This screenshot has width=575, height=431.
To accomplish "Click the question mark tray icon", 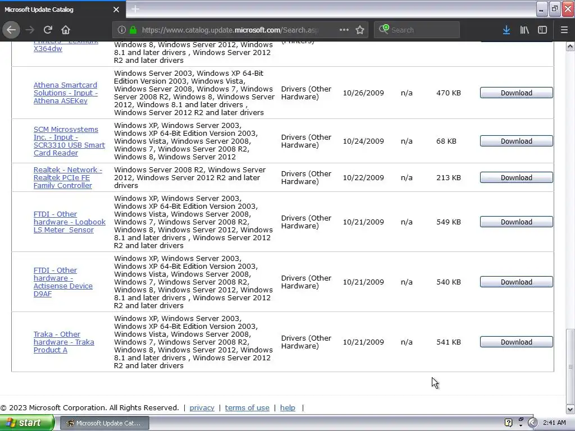I will pyautogui.click(x=508, y=423).
